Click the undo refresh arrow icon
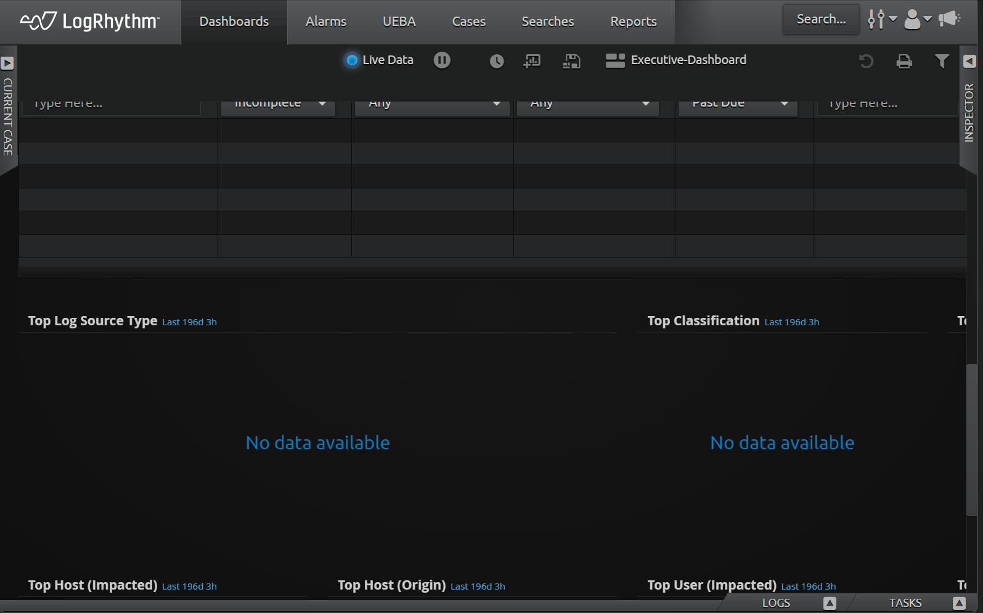The height and width of the screenshot is (613, 983). (x=866, y=61)
